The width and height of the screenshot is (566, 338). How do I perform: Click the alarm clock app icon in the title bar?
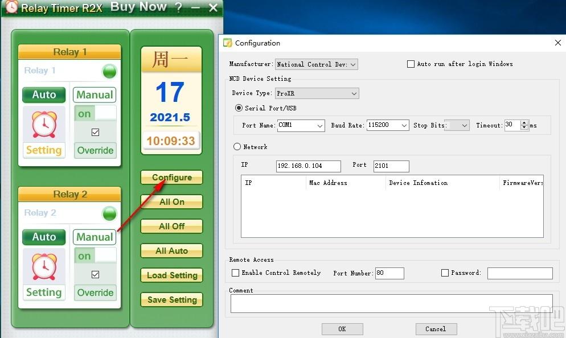pyautogui.click(x=11, y=7)
